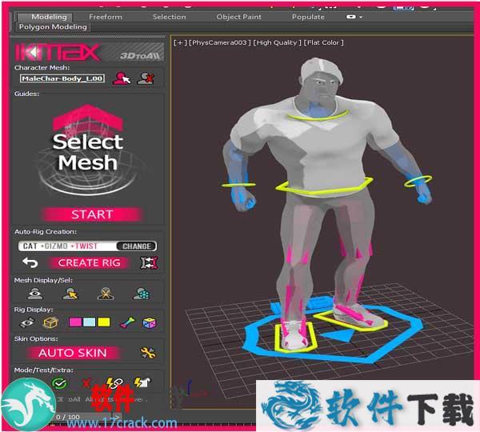This screenshot has height=432, width=480.
Task: Click the 0 / 100 progress bar
Action: coord(68,417)
